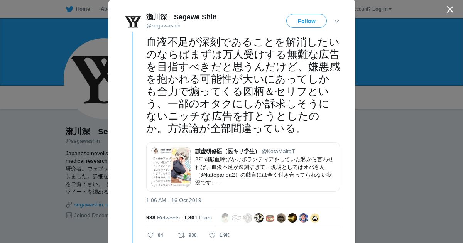The width and height of the screenshot is (463, 243).
Task: Follow the Segawa Shin account
Action: tap(306, 21)
